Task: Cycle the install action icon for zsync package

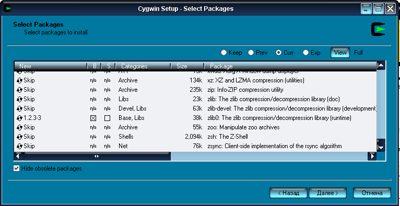Action: 19,147
